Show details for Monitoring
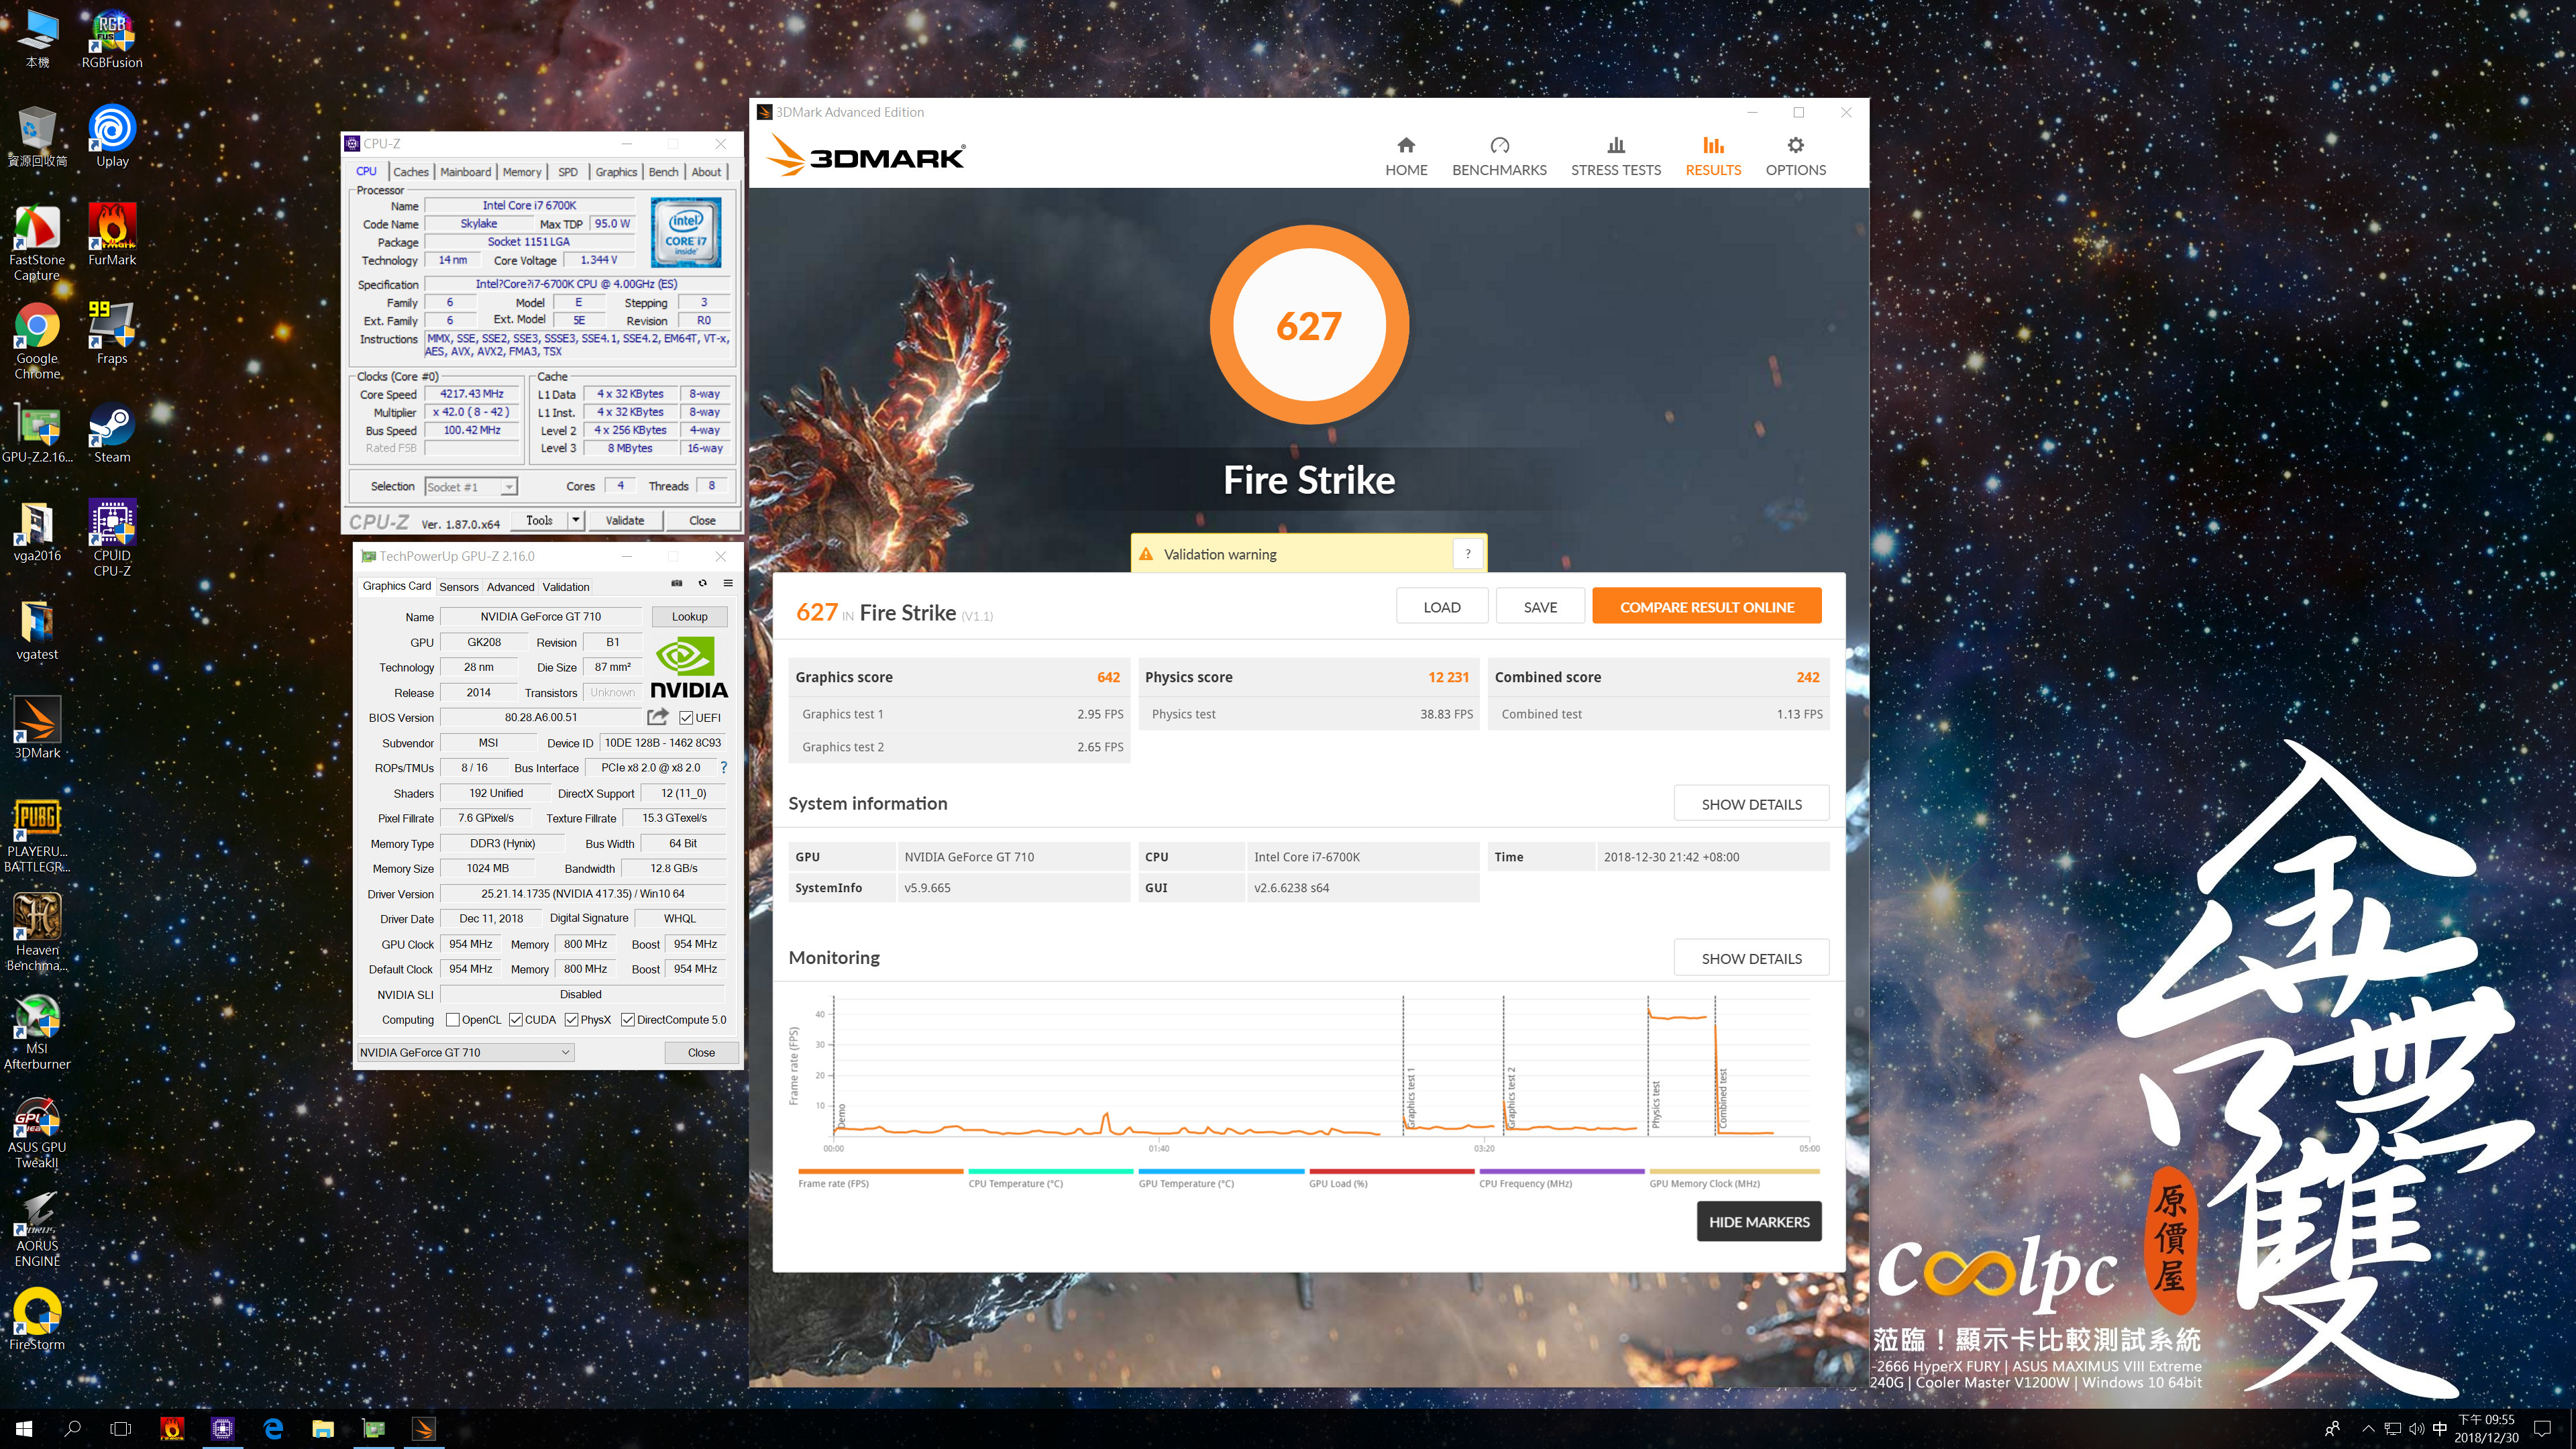The image size is (2576, 1449). [x=1751, y=958]
